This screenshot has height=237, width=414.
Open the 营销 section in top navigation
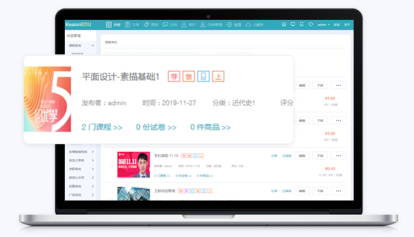(x=151, y=24)
